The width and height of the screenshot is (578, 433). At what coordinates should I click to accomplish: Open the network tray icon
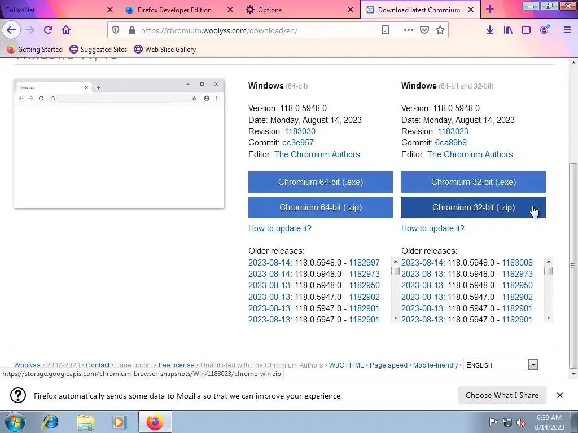tap(507, 422)
